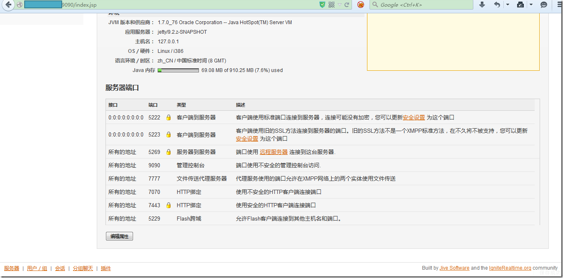Click jetty/9.2.z-SNAPSHOT value text
563x278 pixels.
(x=182, y=32)
